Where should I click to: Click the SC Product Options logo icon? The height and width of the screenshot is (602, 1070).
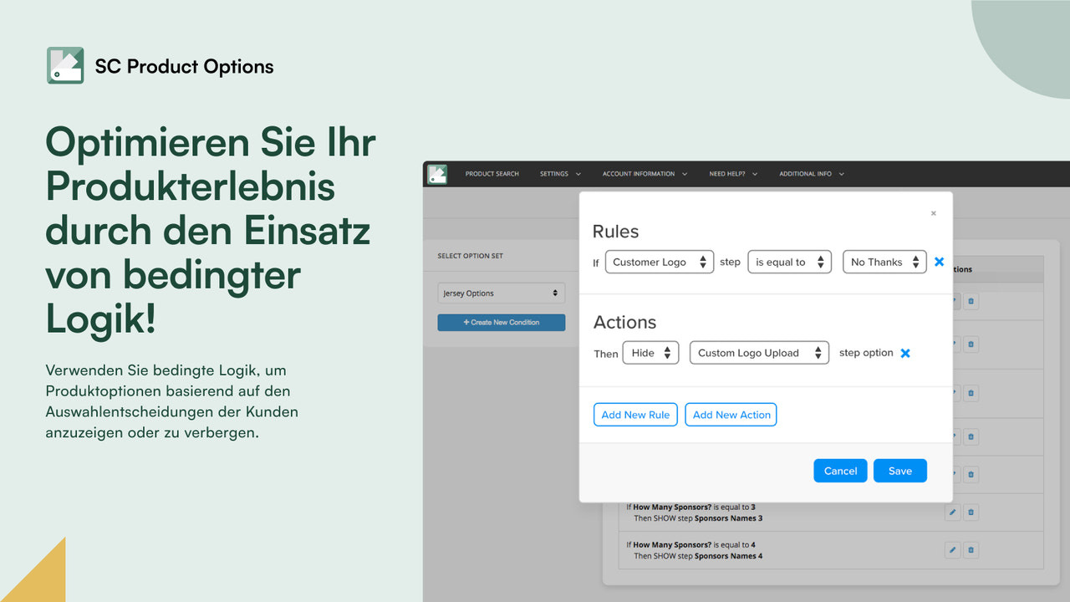coord(65,65)
